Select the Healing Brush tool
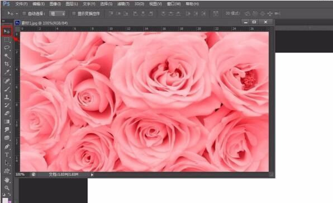The height and width of the screenshot is (203, 333). (7, 81)
